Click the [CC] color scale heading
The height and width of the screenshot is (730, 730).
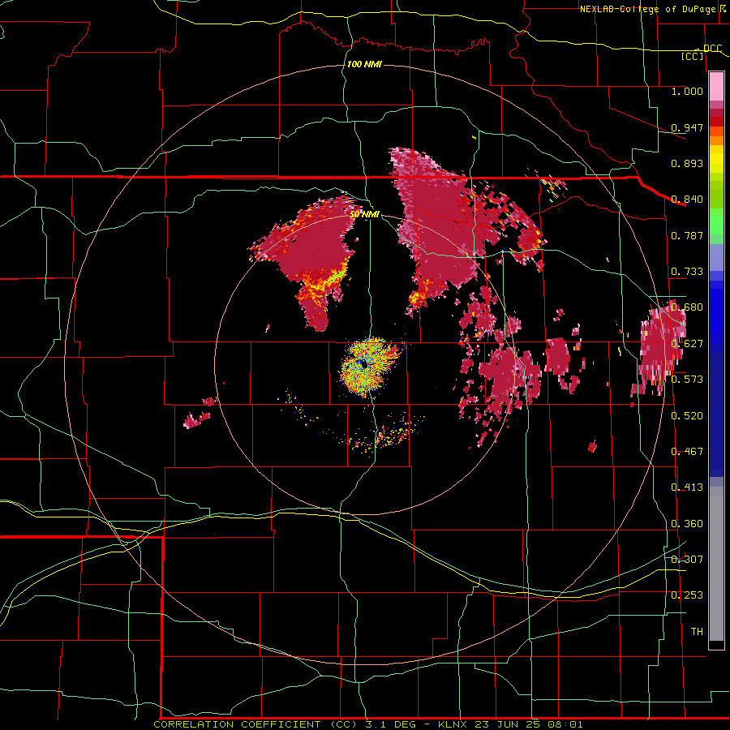[x=693, y=56]
